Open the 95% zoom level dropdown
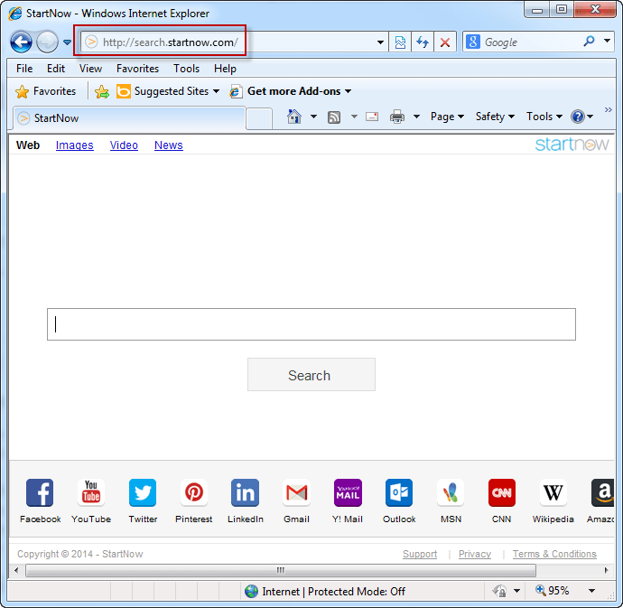Screen dimensions: 623x608 591,591
